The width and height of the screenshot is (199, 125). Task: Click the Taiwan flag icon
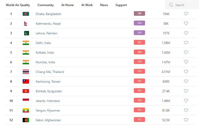click(x=26, y=82)
